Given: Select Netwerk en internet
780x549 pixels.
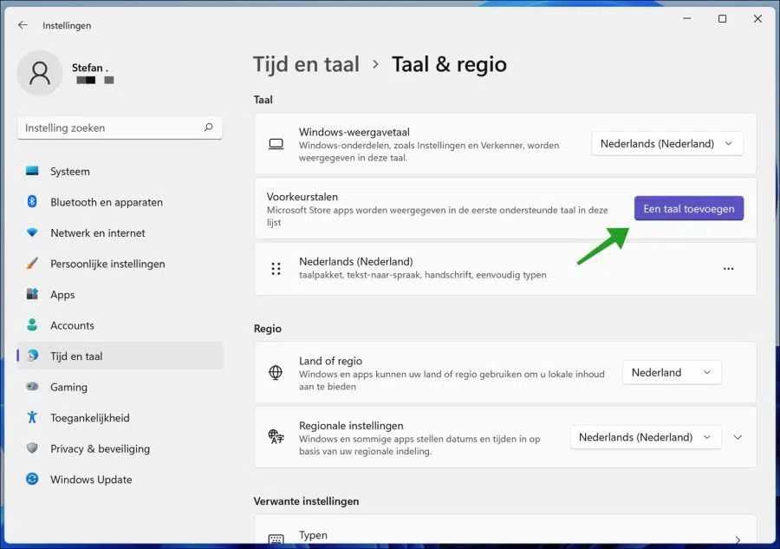Looking at the screenshot, I should (120, 233).
